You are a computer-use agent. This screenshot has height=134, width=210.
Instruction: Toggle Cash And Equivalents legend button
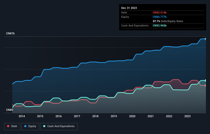coord(59,126)
